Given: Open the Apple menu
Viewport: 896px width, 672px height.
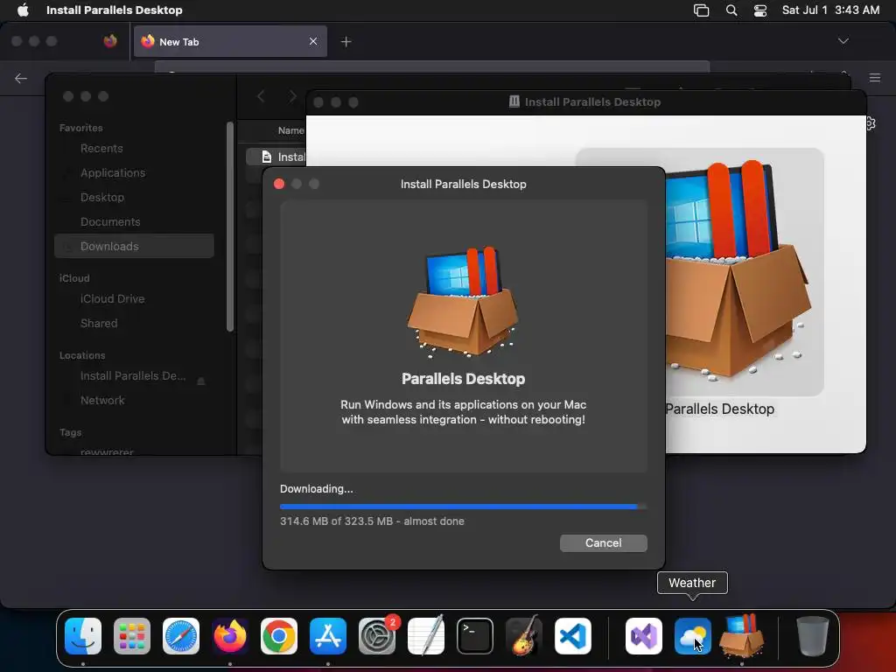Looking at the screenshot, I should [x=23, y=10].
